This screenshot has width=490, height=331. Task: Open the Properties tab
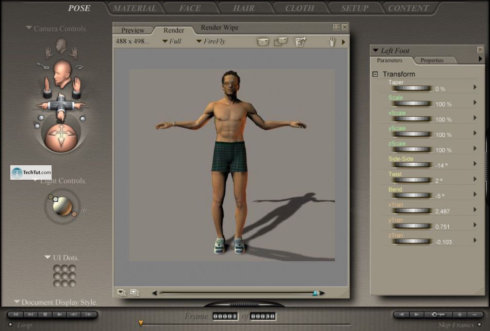click(432, 60)
